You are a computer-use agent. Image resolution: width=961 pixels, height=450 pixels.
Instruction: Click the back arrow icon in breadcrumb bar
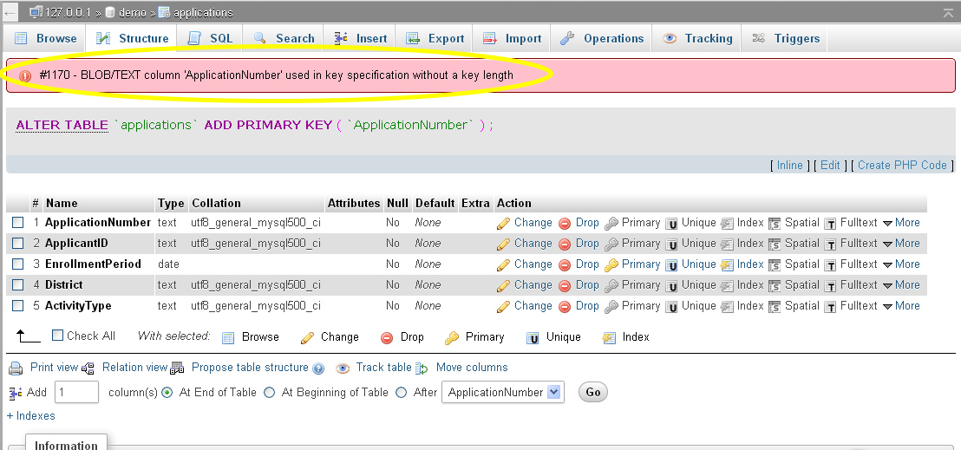(x=10, y=12)
